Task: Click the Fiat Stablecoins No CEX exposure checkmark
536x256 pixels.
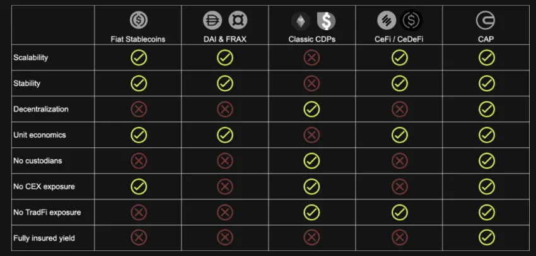Action: (139, 186)
